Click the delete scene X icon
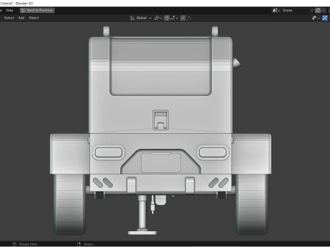The image size is (330, 247). tap(323, 10)
